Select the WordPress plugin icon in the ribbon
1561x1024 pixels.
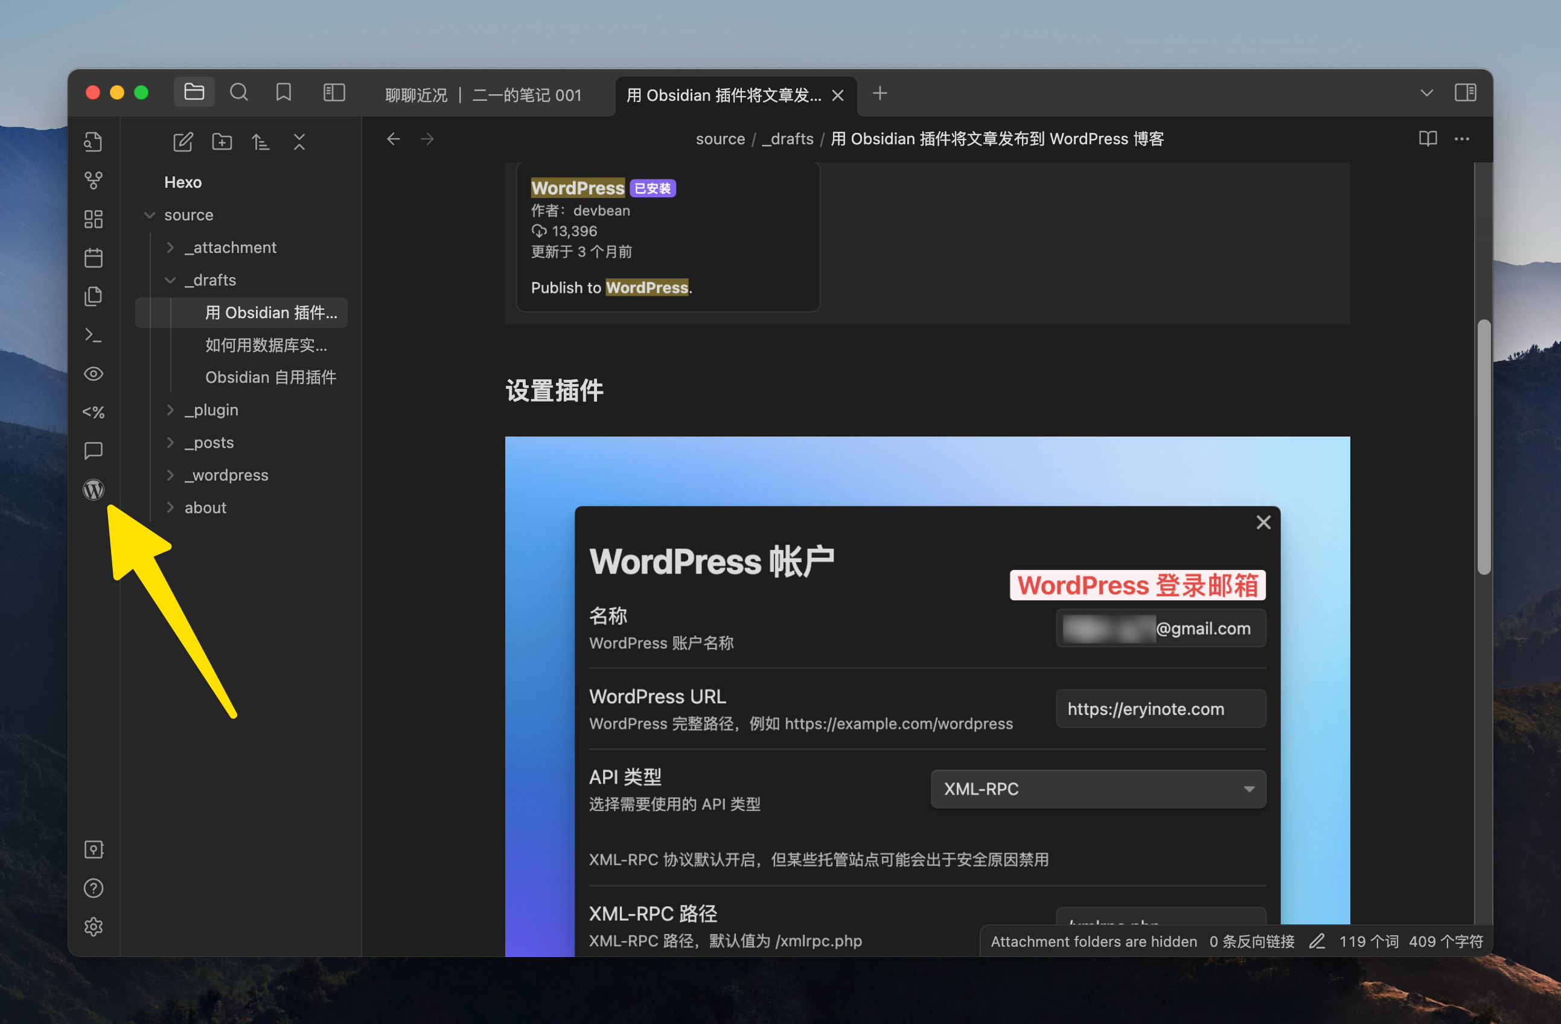coord(94,490)
